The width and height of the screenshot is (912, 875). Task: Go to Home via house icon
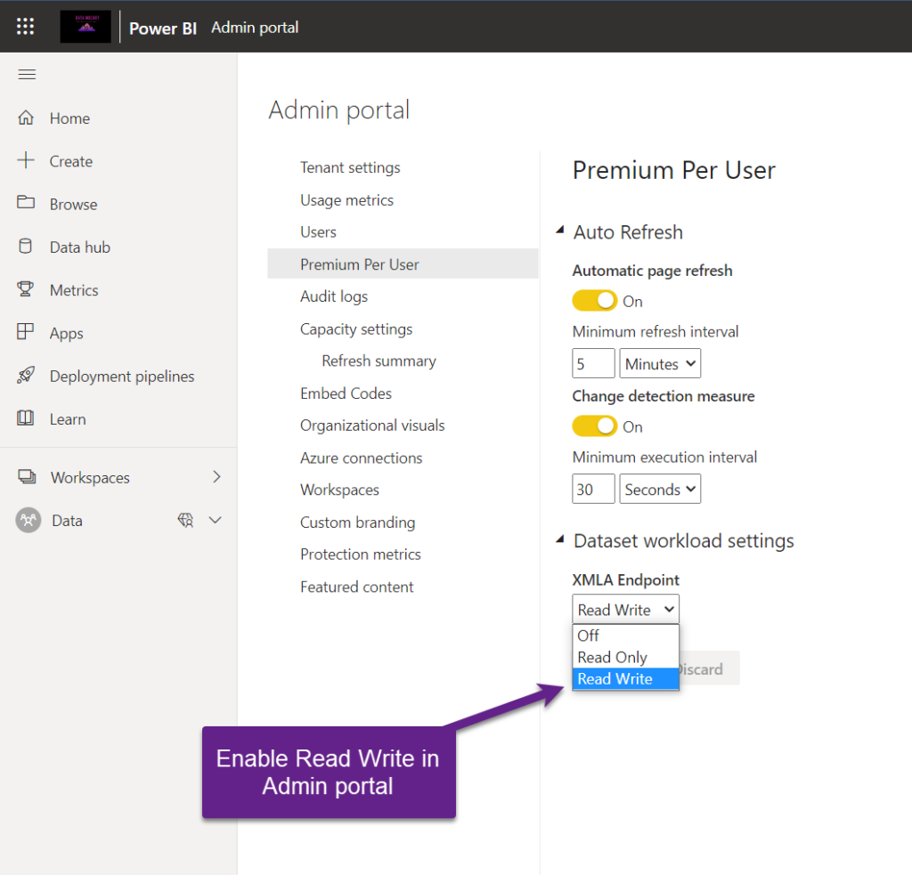click(x=26, y=118)
